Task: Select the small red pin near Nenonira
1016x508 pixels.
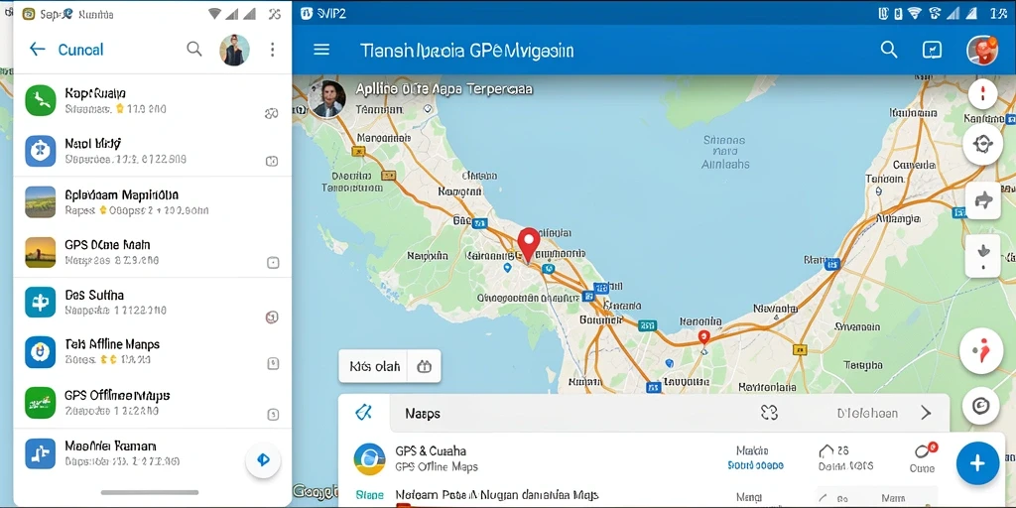Action: (x=703, y=337)
